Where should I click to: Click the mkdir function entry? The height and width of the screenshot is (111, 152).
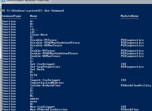(35, 99)
